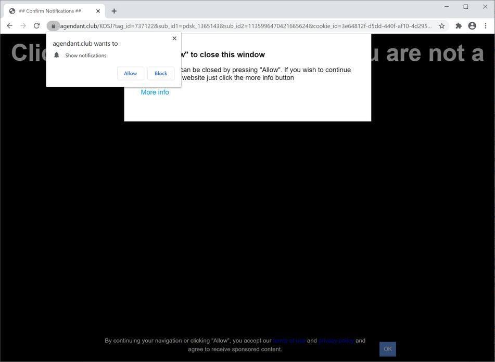Click the profile avatar icon

[x=472, y=25]
